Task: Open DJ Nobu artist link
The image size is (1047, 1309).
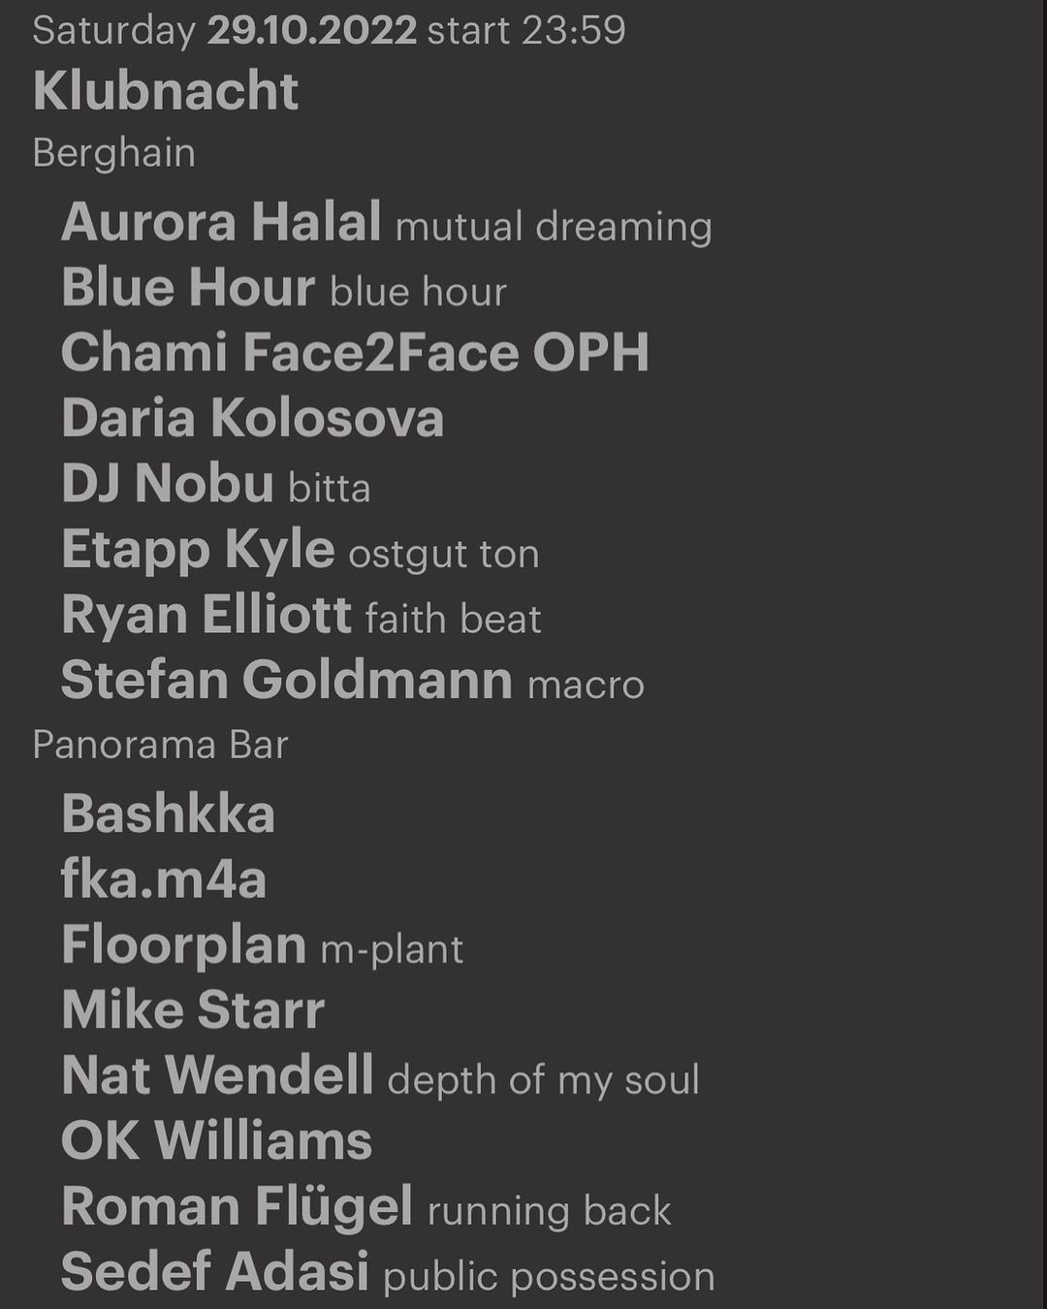Action: (168, 484)
